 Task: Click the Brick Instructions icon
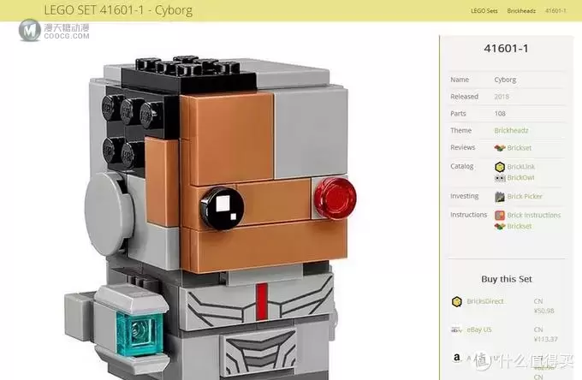click(500, 215)
